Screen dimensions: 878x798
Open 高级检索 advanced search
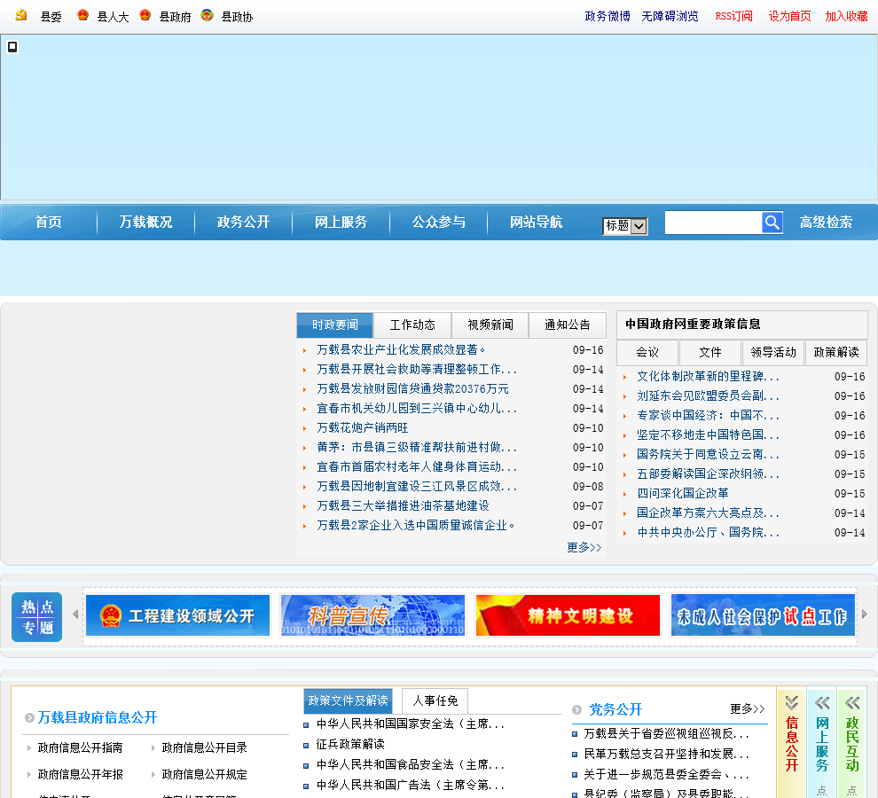point(826,223)
